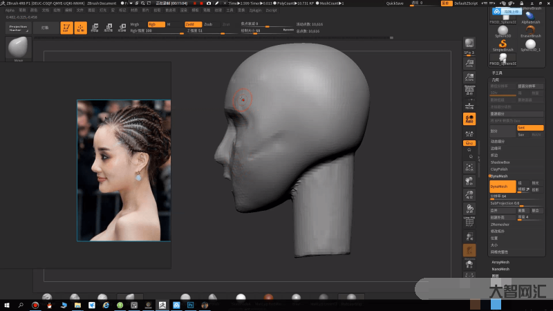Click the Line Fill PolyF icon
This screenshot has width=553, height=311.
469,221
